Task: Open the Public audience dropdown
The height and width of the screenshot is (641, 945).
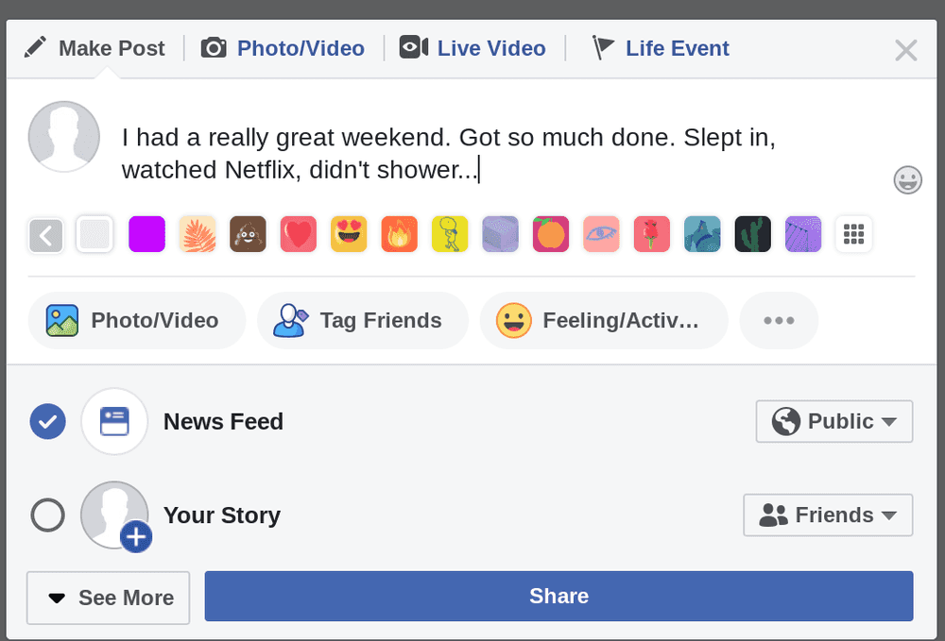Action: (x=833, y=421)
